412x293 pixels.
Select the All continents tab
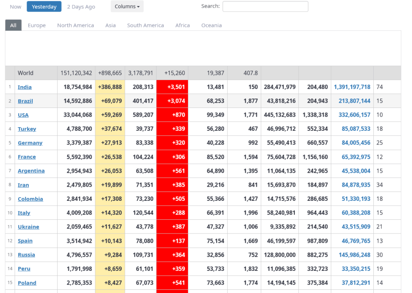click(13, 25)
